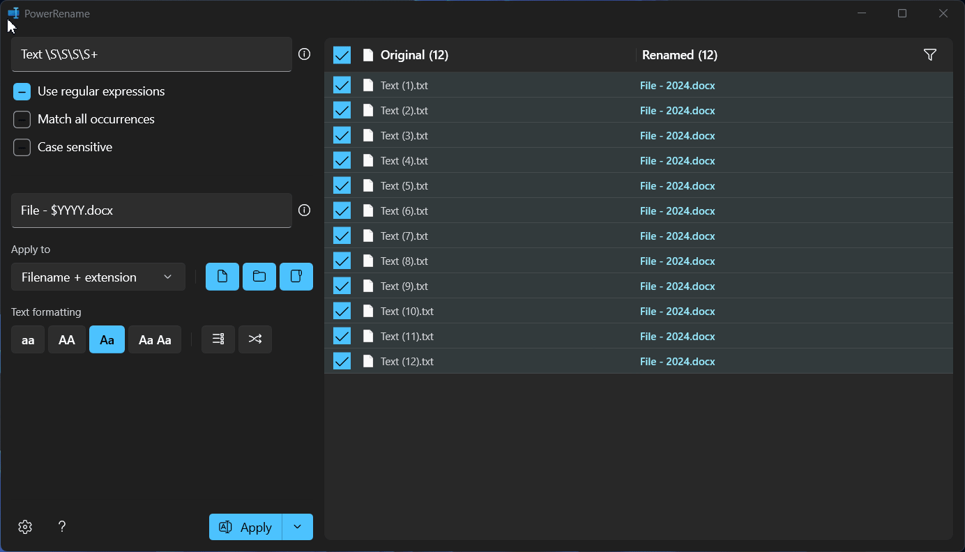Image resolution: width=965 pixels, height=552 pixels.
Task: Open help question mark icon
Action: tap(62, 527)
